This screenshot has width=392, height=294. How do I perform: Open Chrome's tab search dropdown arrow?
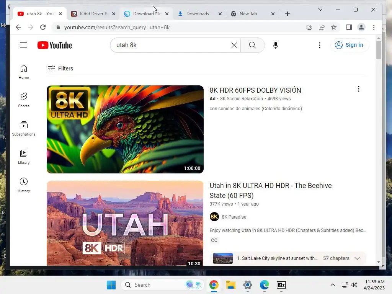point(320,10)
